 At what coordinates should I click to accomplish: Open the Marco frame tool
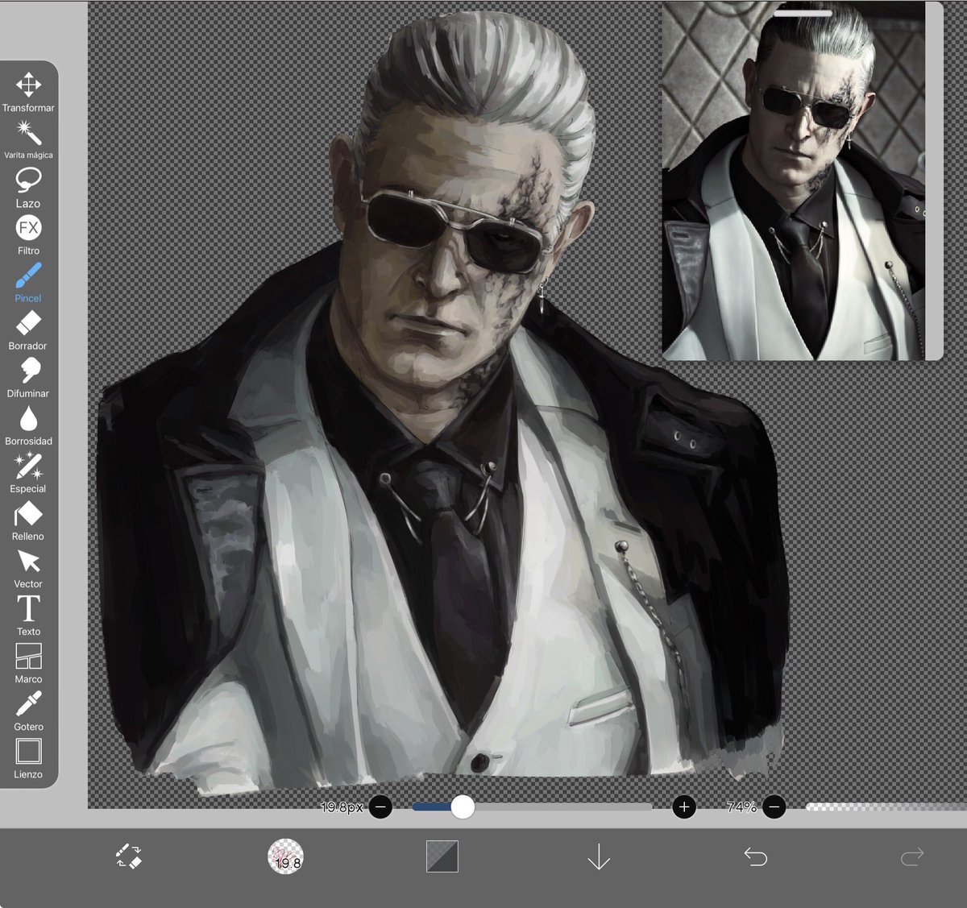tap(28, 663)
